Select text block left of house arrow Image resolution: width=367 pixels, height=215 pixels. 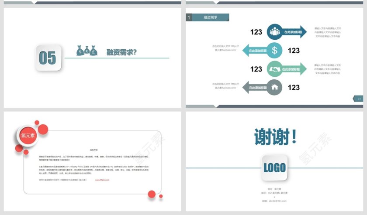pos(225,86)
